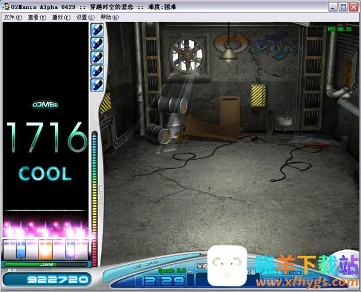Open the 文件(F) menu
361x292 pixels.
(13, 17)
